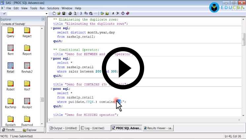The height and width of the screenshot is (139, 246).
Task: Collapse the CONTAINS demo proc sql block
Action: tap(52, 89)
